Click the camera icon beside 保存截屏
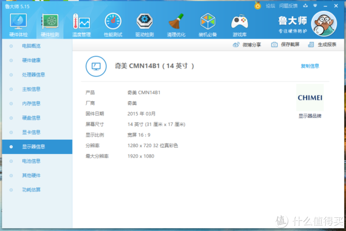346x231 pixels. 274,45
